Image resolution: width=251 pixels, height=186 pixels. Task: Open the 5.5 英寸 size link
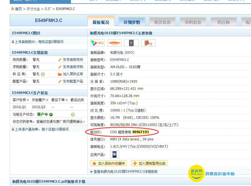pos(116,74)
